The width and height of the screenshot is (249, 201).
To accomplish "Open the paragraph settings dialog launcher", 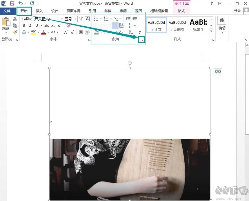I will (142, 39).
